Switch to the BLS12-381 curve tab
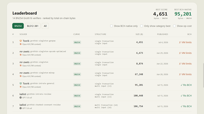 pos(33,26)
